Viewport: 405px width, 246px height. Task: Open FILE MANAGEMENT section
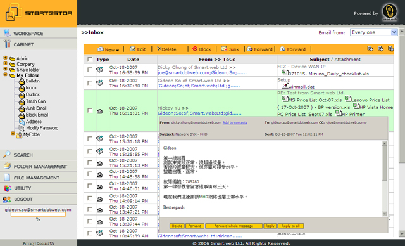39,178
